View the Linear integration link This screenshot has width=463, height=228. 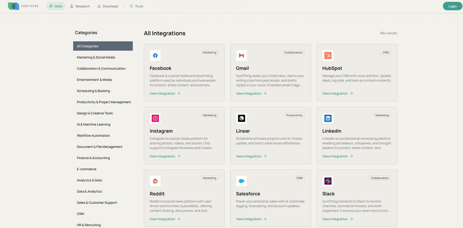tap(252, 156)
